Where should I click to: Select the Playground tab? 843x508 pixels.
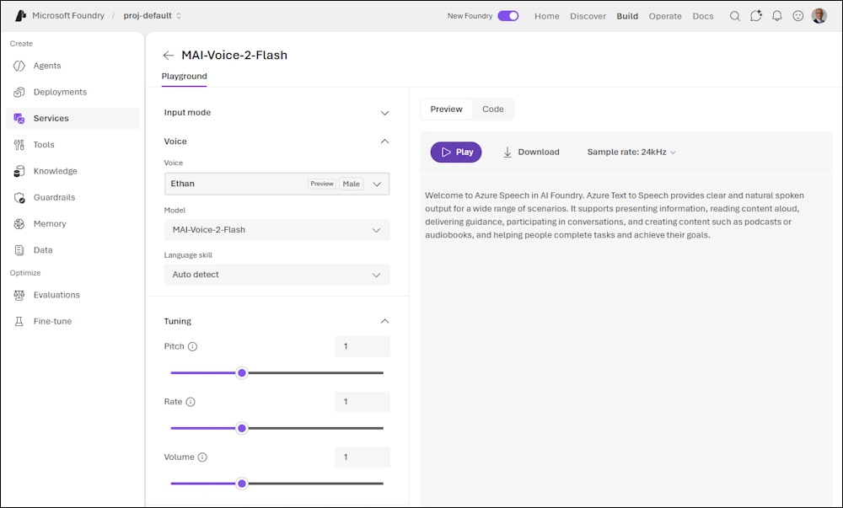click(x=185, y=77)
